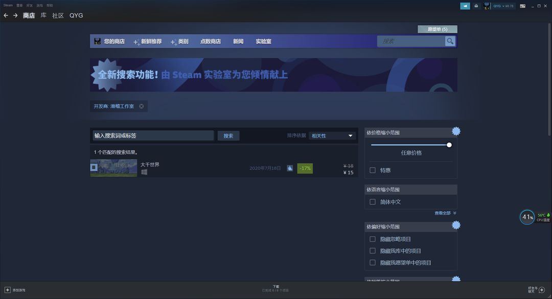Go forward with the right arrow

(15, 15)
